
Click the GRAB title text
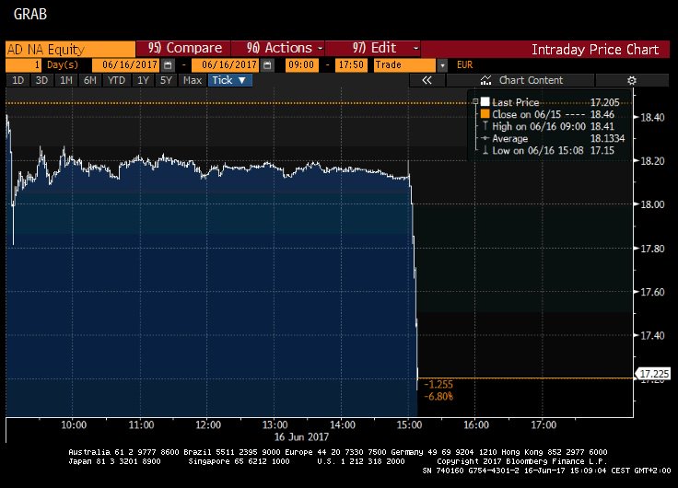click(x=29, y=14)
